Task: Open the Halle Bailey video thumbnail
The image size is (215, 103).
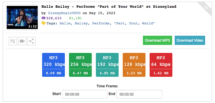Action: click(22, 17)
